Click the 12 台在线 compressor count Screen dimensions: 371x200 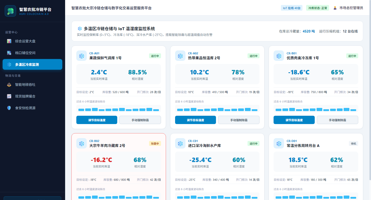[x=350, y=31]
